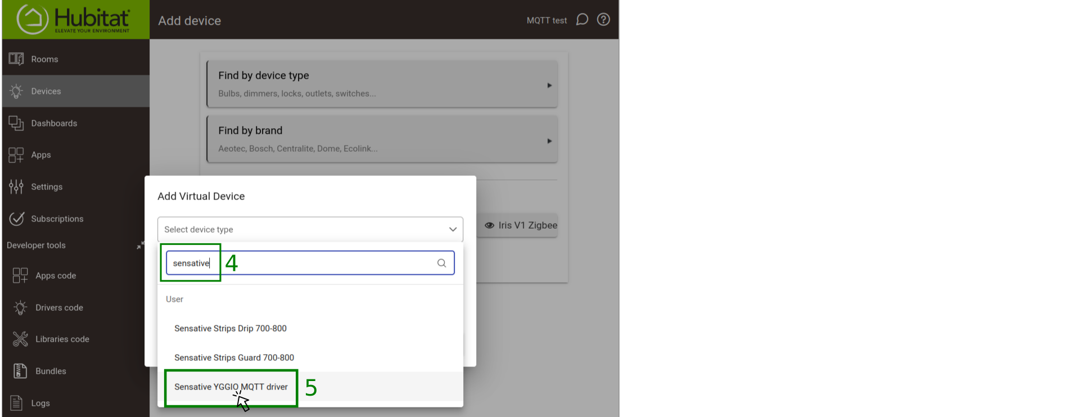This screenshot has height=417, width=1088.
Task: Open Apps code page
Action: point(76,275)
